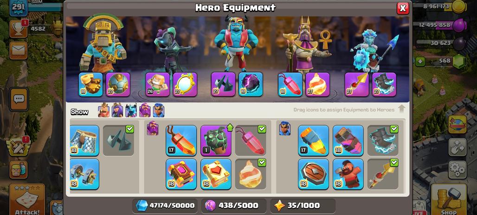Click King's equipped golden gauntlet slot
This screenshot has height=215, width=477.
click(90, 84)
